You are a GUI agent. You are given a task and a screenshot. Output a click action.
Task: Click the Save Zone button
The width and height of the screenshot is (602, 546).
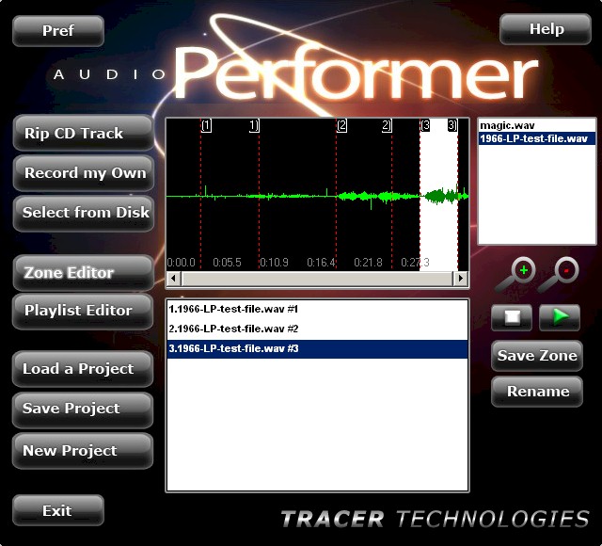537,356
